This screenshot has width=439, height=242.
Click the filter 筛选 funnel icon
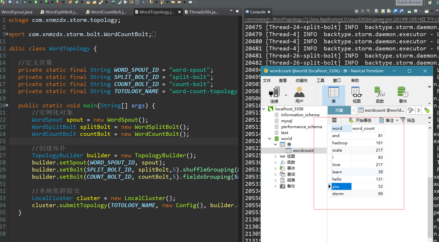pos(403,120)
